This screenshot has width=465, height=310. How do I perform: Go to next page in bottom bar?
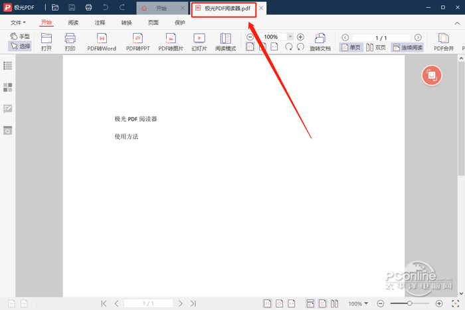pos(180,303)
